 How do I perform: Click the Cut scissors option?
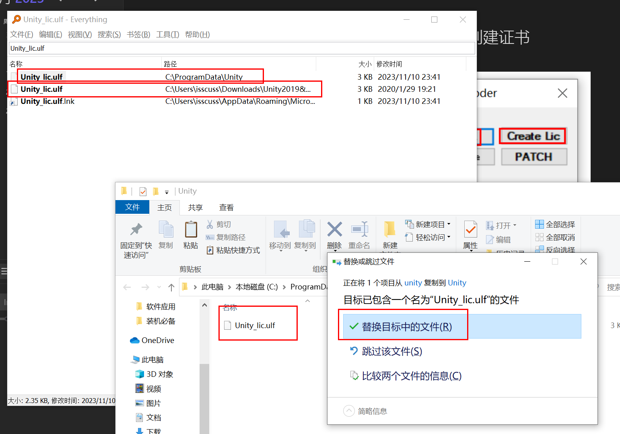click(219, 224)
